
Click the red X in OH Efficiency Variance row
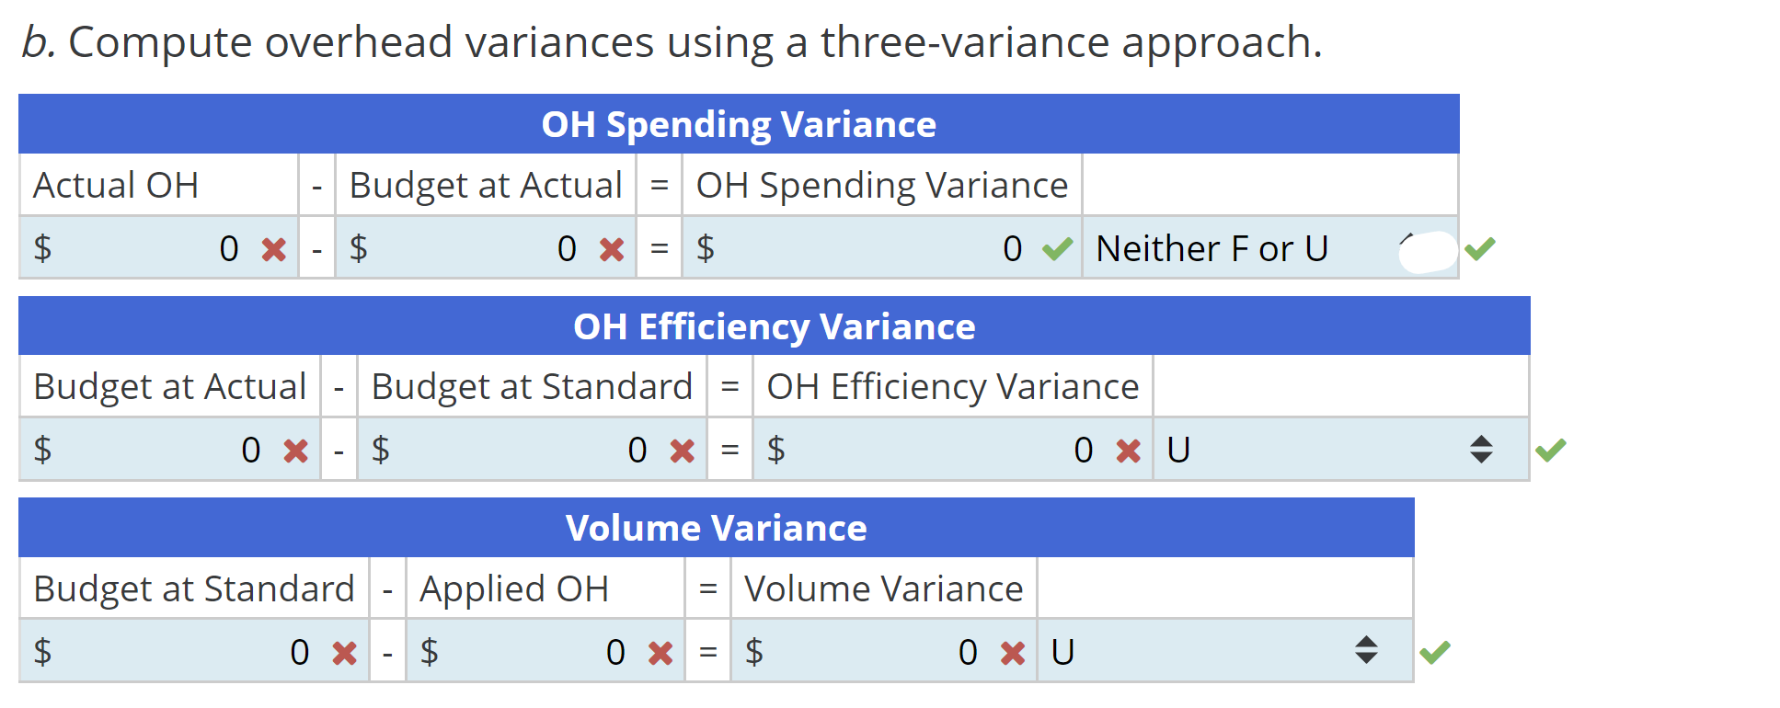tap(1125, 451)
